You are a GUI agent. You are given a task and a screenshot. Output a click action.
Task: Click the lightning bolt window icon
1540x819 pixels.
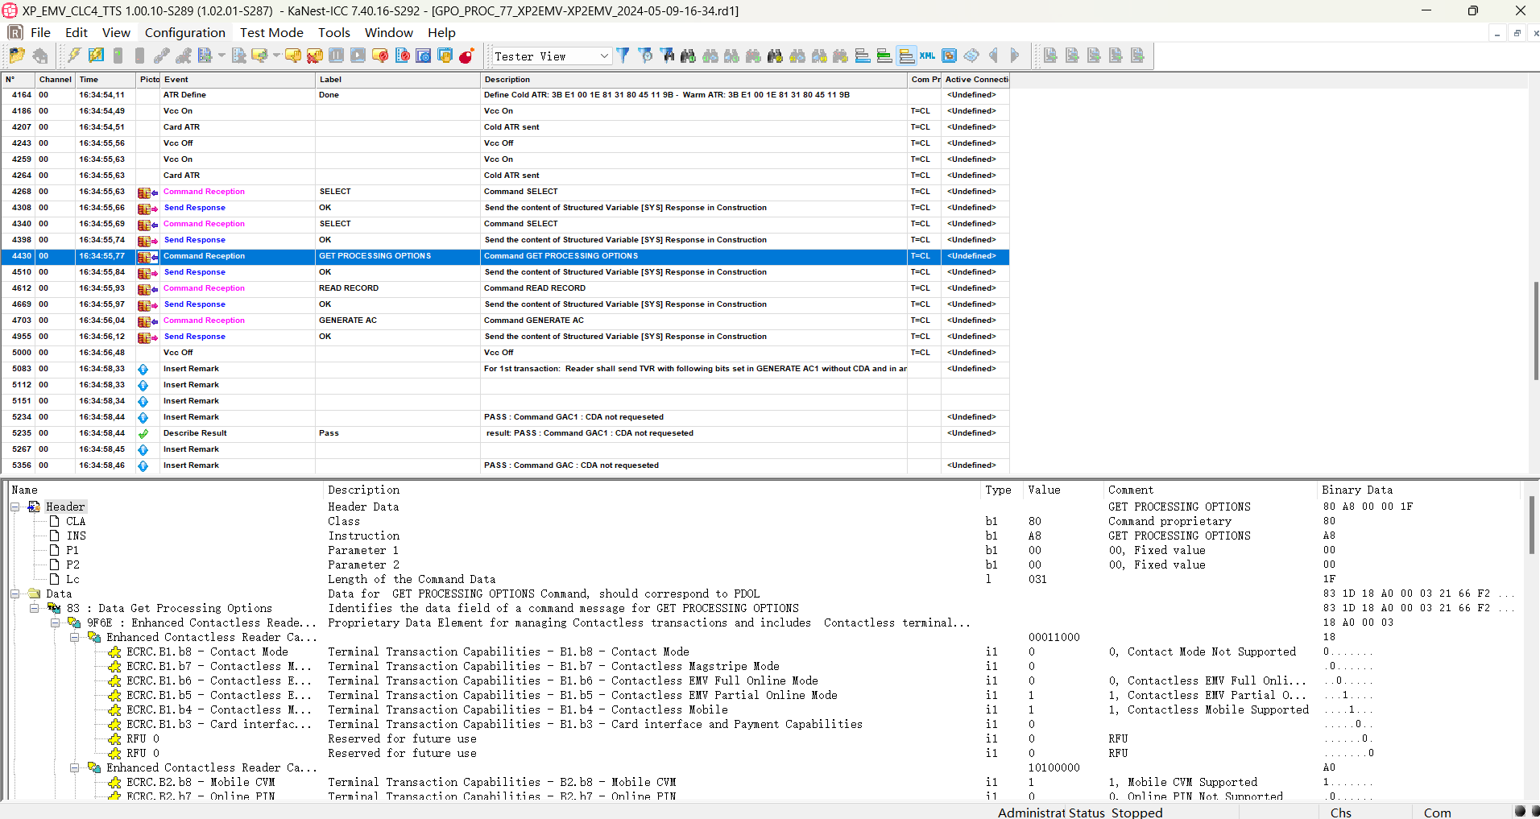(96, 56)
